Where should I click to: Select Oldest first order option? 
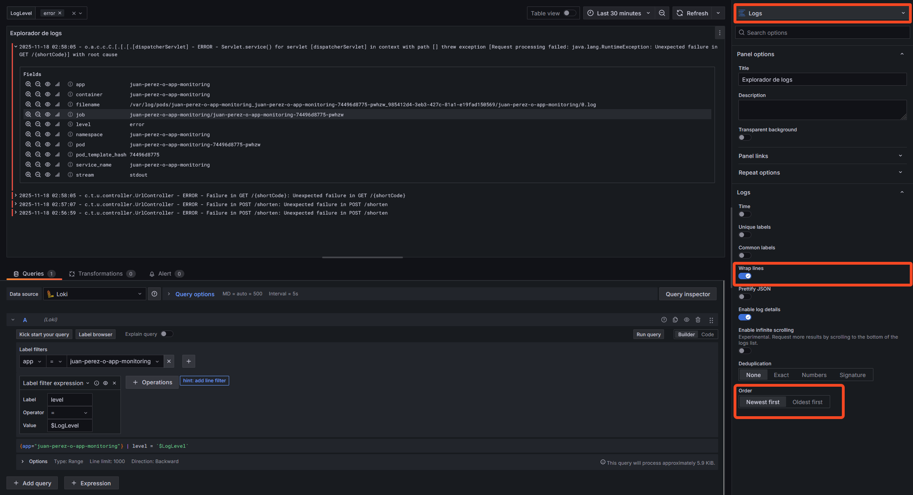(807, 402)
